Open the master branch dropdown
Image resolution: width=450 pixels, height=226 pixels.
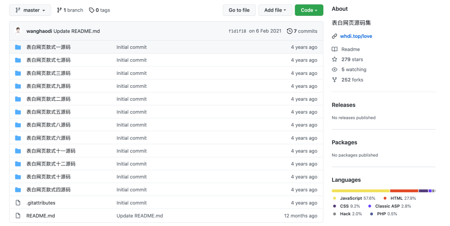point(30,10)
